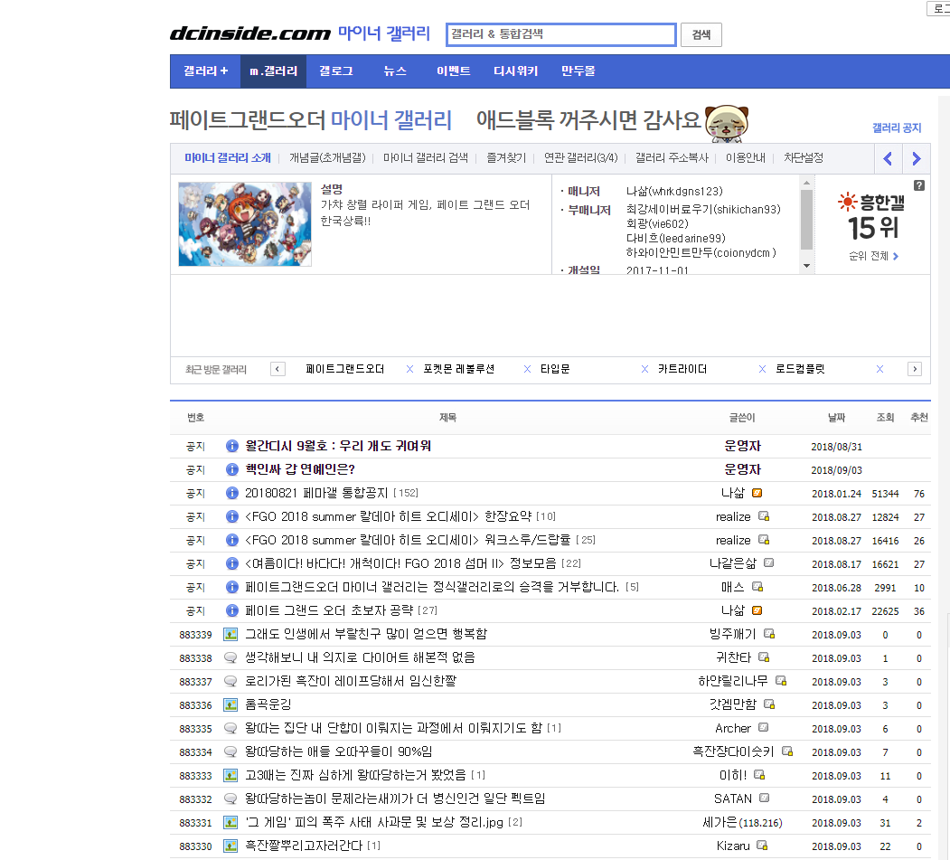Expand the 순위 전체 ranking link

point(873,256)
